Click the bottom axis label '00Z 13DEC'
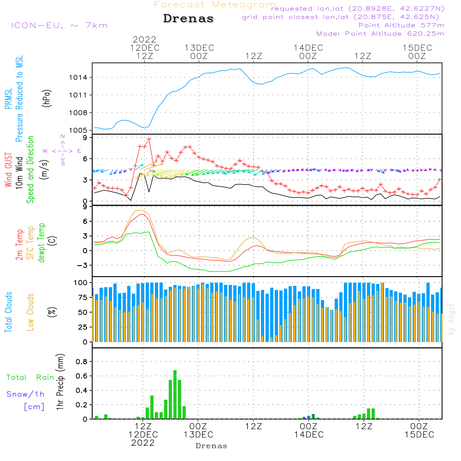461x461 pixels. [198, 431]
